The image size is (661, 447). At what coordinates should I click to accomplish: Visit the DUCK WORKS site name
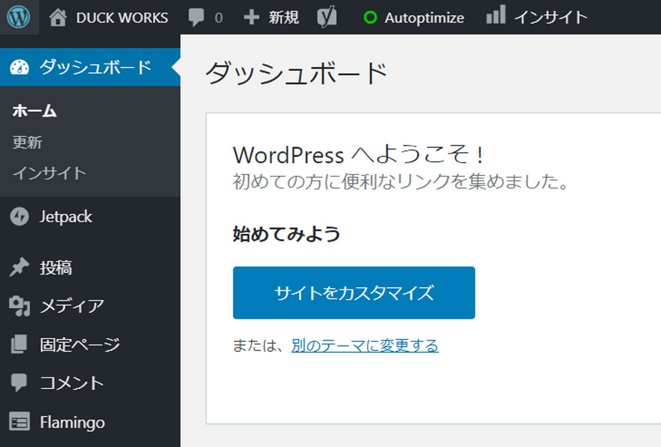[x=122, y=17]
